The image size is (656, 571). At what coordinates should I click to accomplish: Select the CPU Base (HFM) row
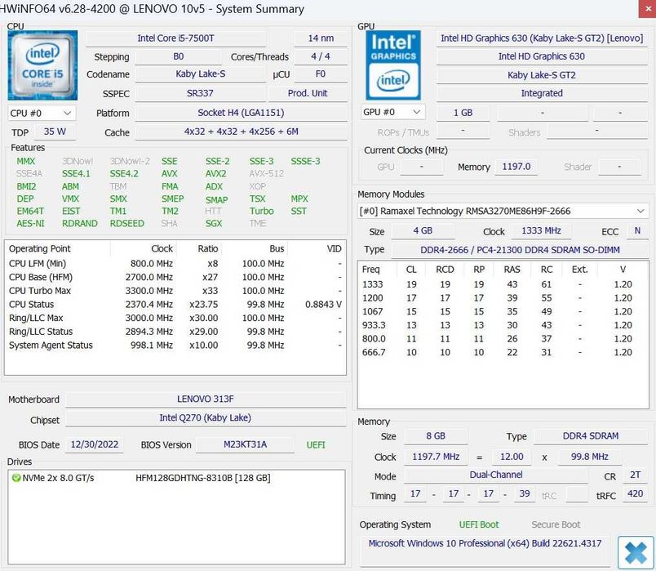coord(175,277)
